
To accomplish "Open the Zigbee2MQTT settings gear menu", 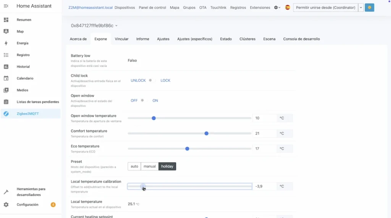I will [277, 8].
